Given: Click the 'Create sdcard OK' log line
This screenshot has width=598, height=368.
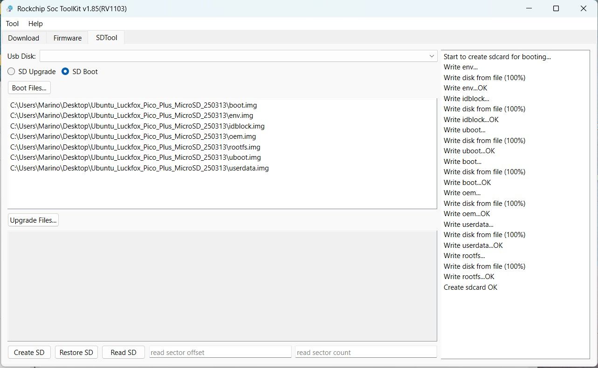Looking at the screenshot, I should 470,287.
